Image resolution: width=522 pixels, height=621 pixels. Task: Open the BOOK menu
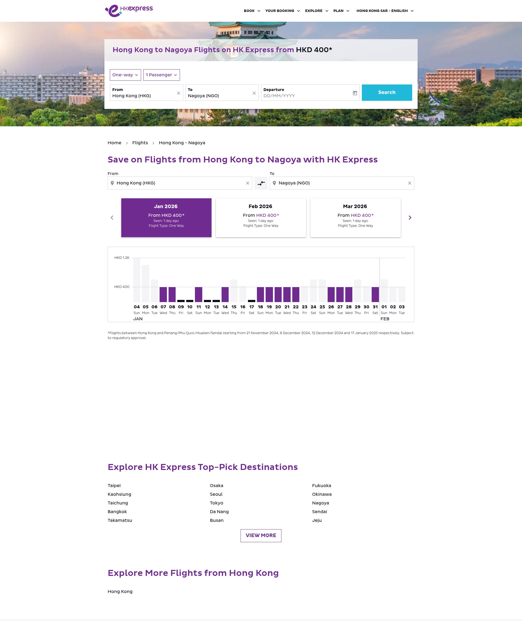252,11
